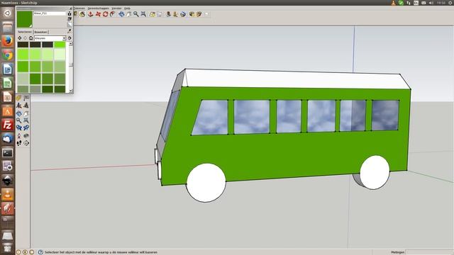Select the Zoom tool in left palette
Image resolution: width=454 pixels, height=255 pixels.
pos(19,120)
